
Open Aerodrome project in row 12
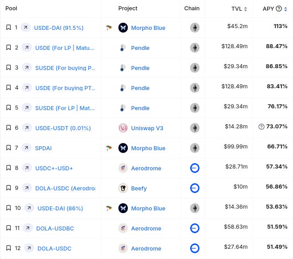click(146, 248)
